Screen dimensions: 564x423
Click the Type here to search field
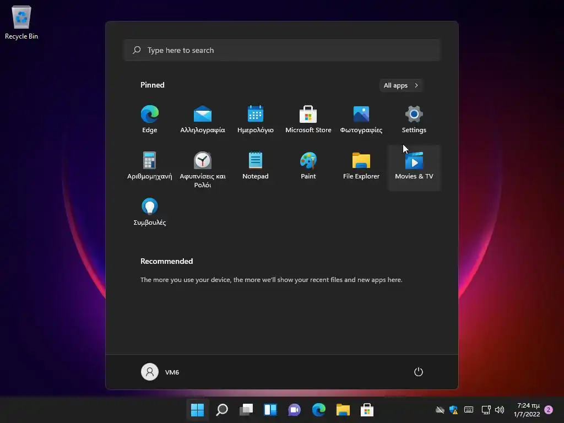coord(282,50)
